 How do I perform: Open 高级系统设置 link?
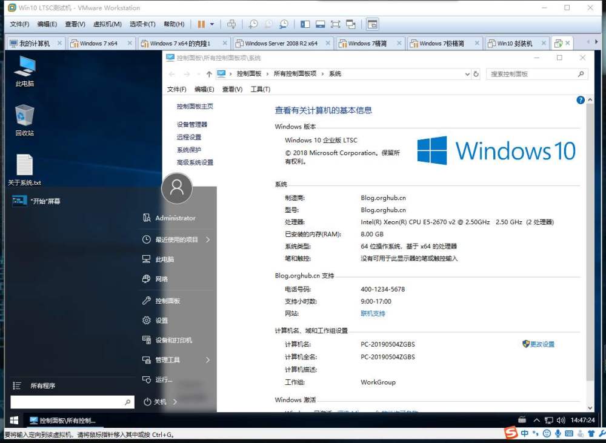pyautogui.click(x=195, y=162)
